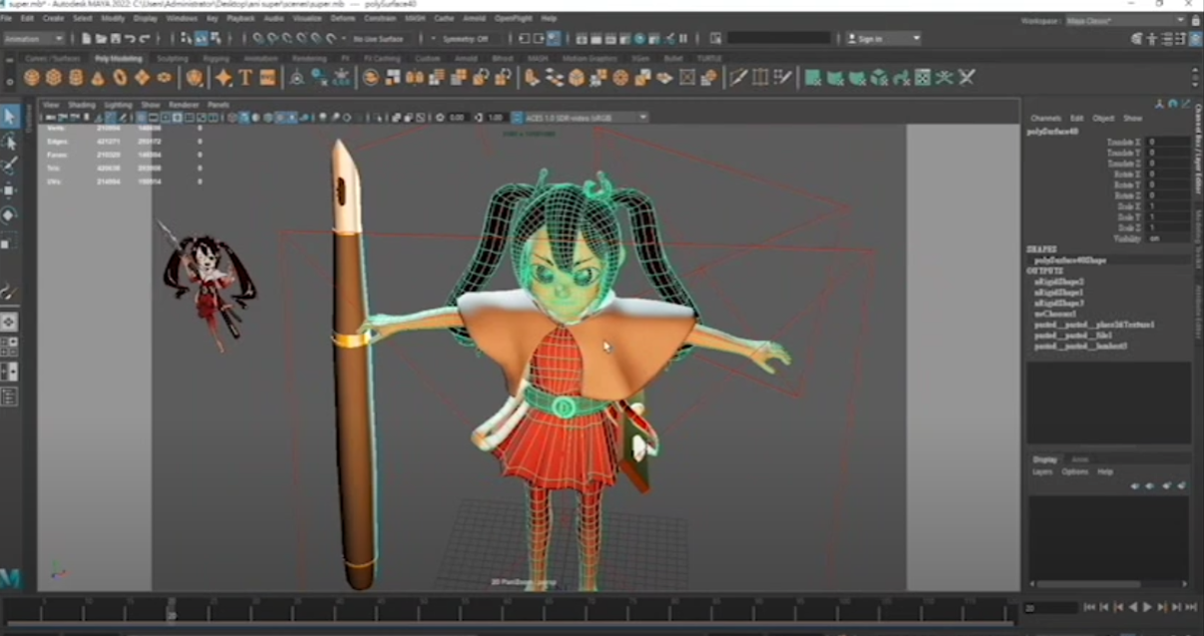Image resolution: width=1204 pixels, height=636 pixels.
Task: Click the Save Scene icon
Action: pos(116,39)
